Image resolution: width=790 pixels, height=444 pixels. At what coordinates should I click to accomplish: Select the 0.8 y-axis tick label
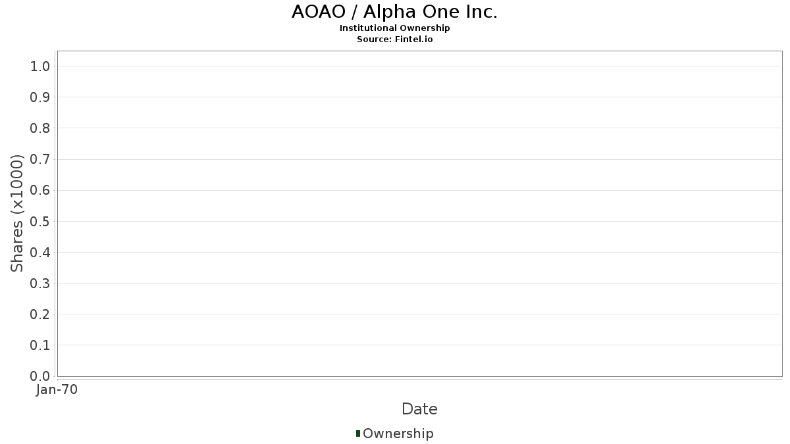pyautogui.click(x=40, y=128)
